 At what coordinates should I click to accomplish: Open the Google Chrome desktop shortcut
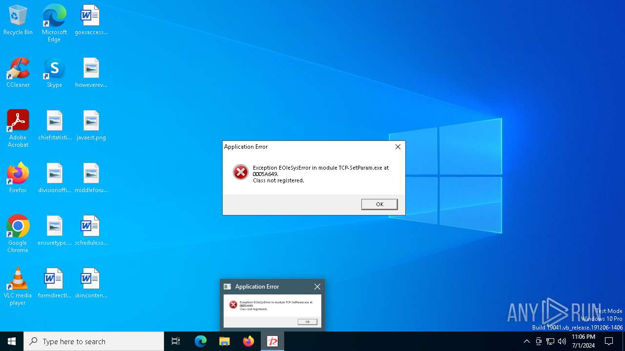tap(18, 234)
